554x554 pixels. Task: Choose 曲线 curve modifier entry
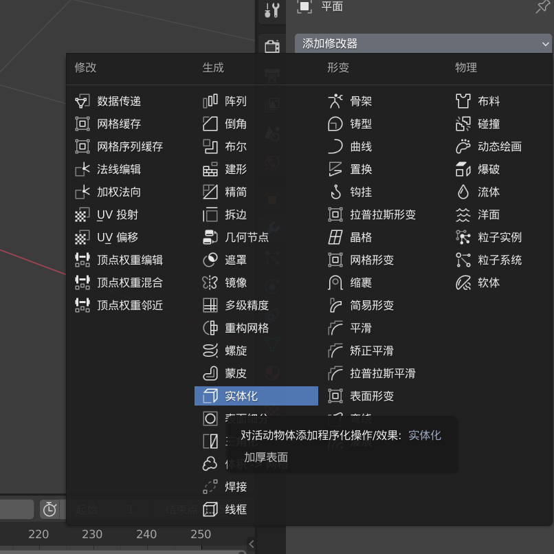[x=384, y=146]
